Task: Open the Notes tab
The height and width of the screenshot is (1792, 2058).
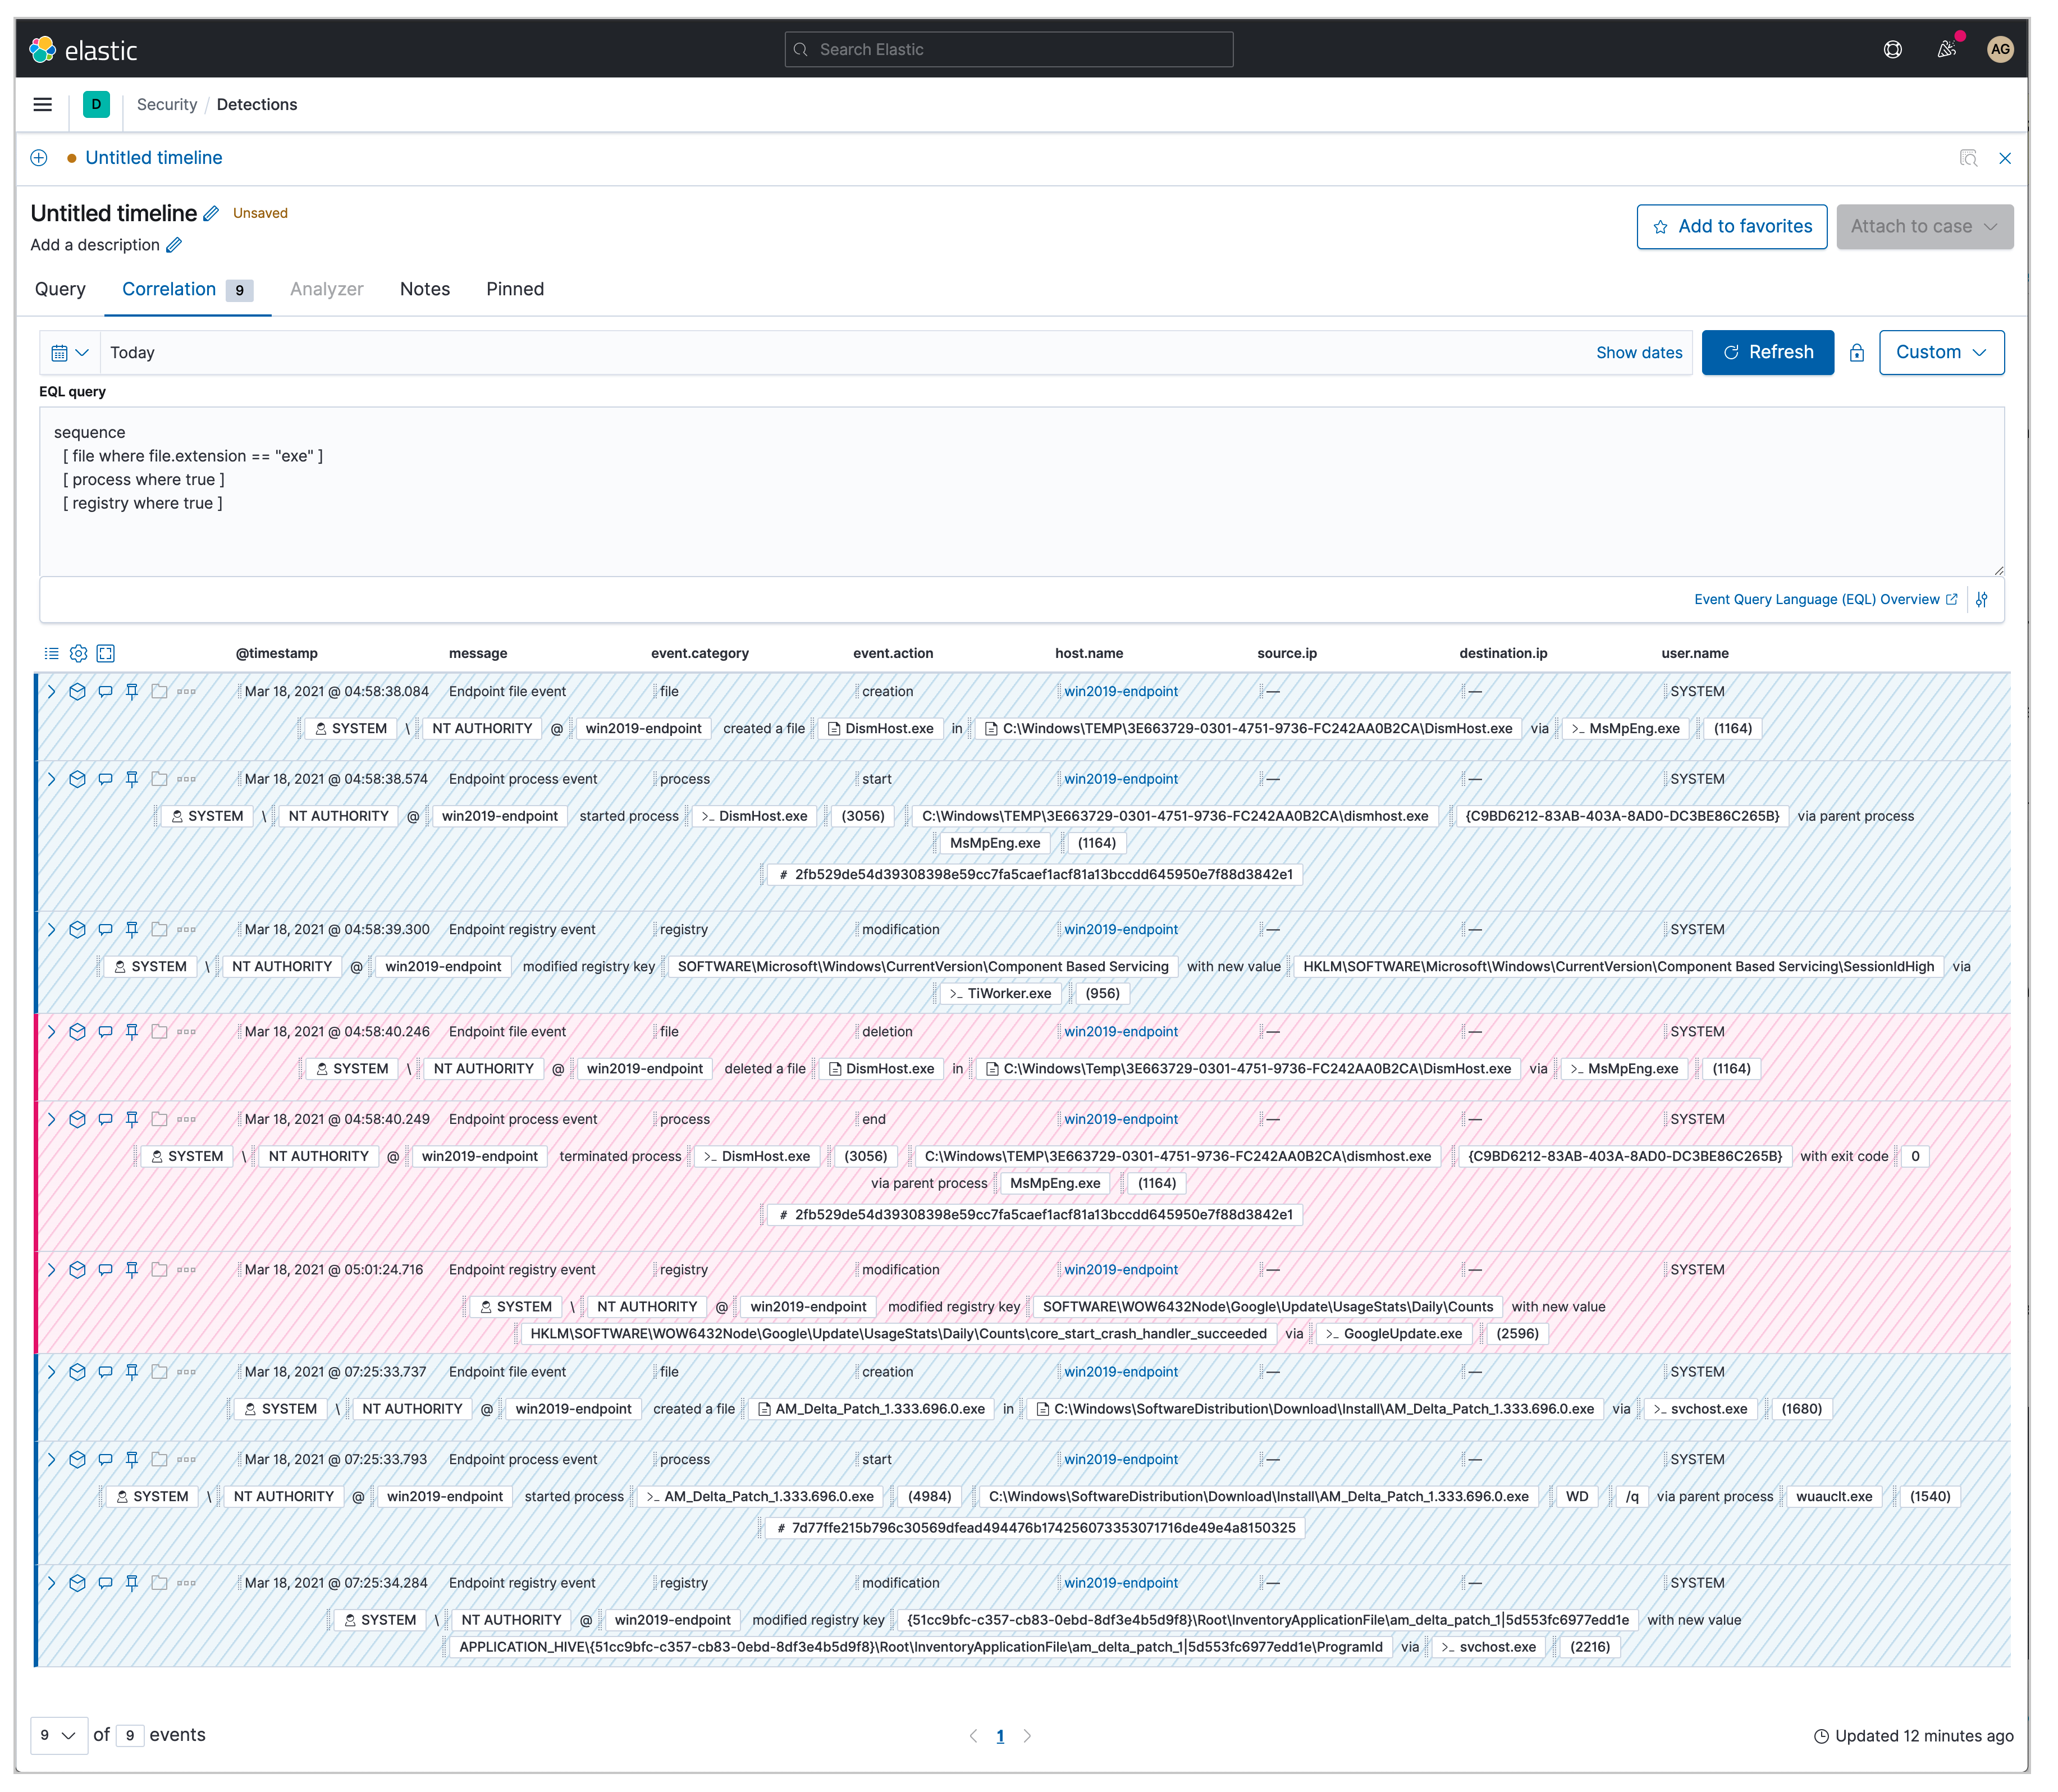Action: pos(425,289)
